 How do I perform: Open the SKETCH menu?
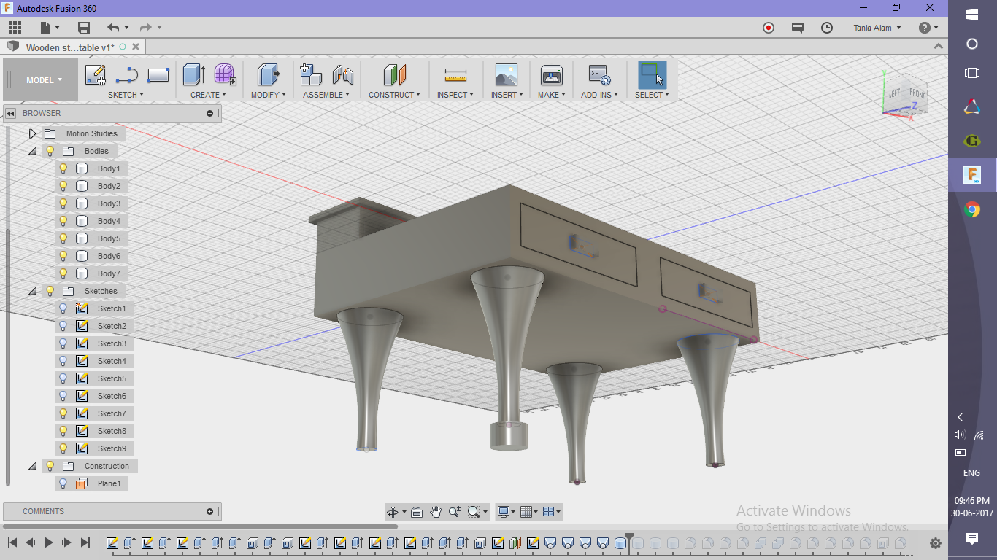point(126,95)
